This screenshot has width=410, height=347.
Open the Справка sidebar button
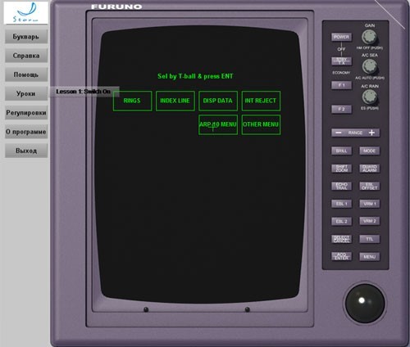[x=26, y=56]
